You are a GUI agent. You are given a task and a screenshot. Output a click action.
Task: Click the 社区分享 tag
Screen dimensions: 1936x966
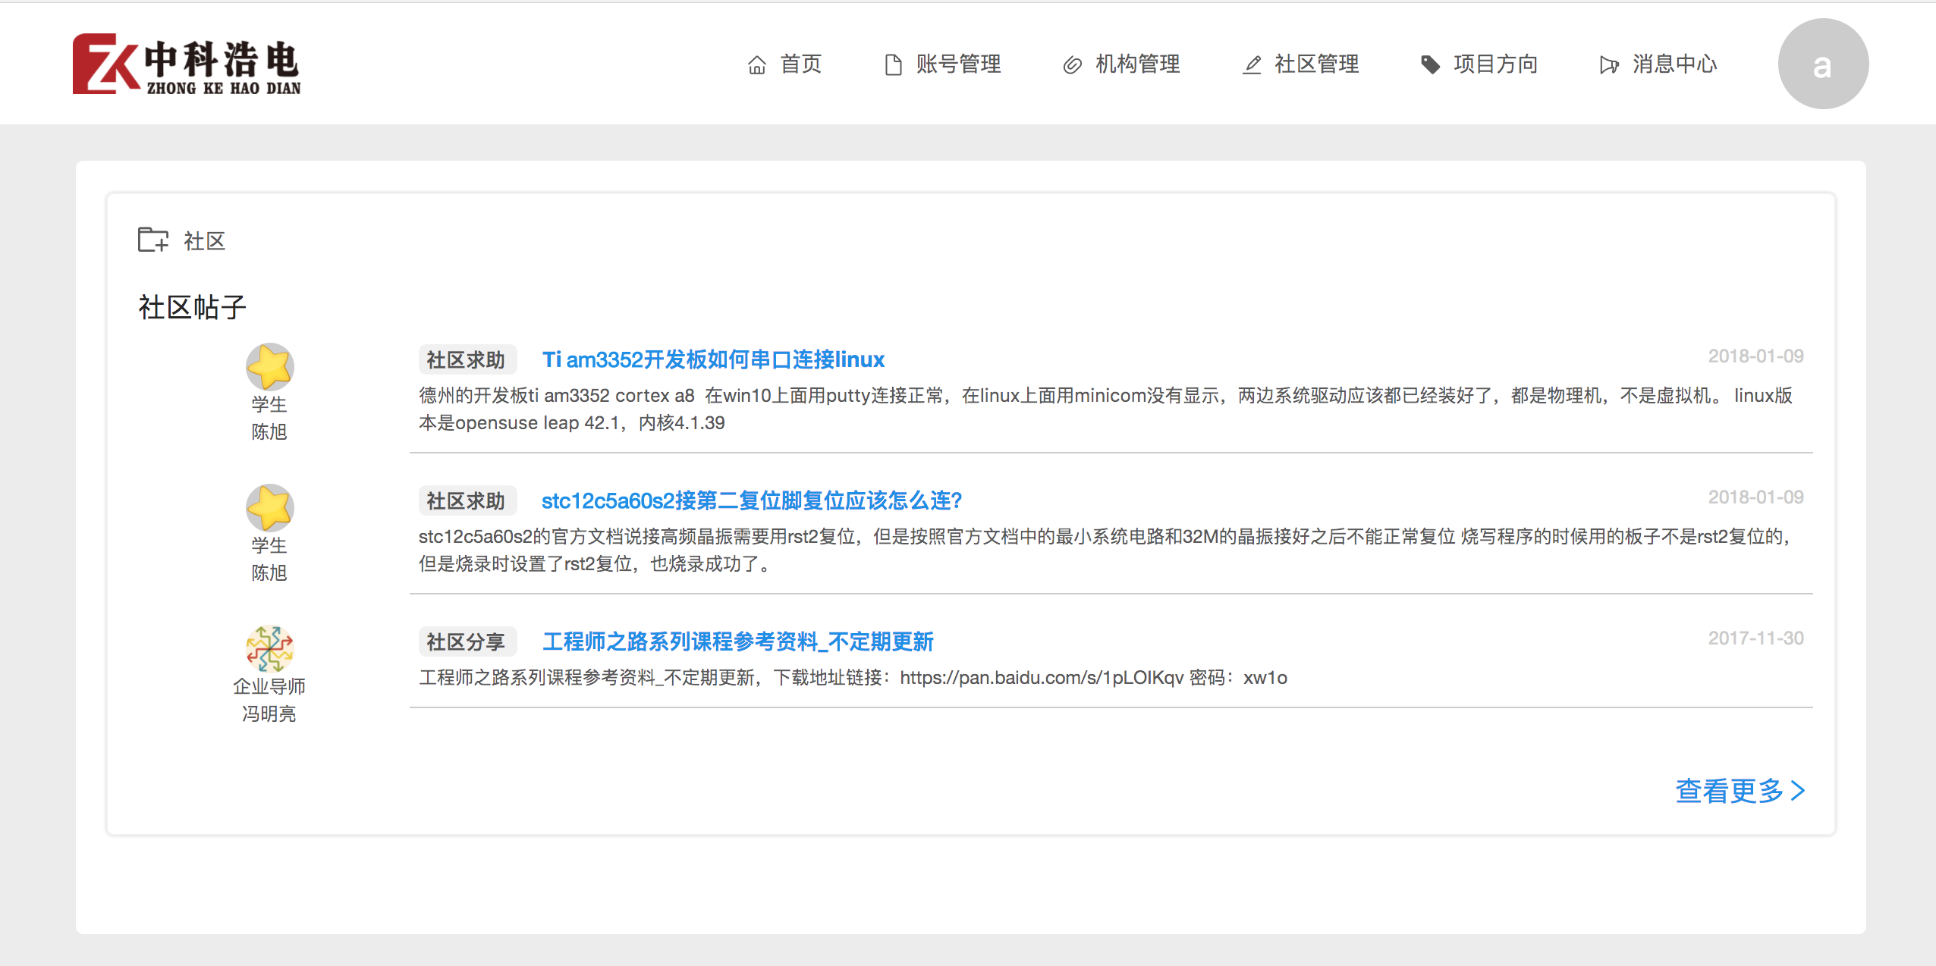point(467,641)
